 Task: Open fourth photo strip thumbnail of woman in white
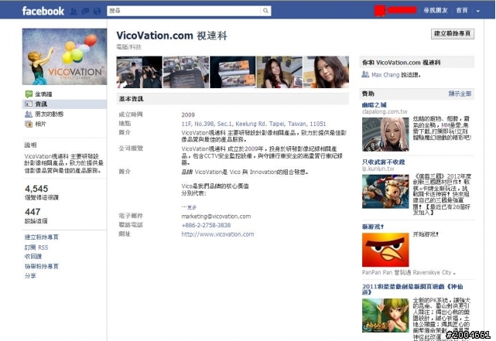279,72
